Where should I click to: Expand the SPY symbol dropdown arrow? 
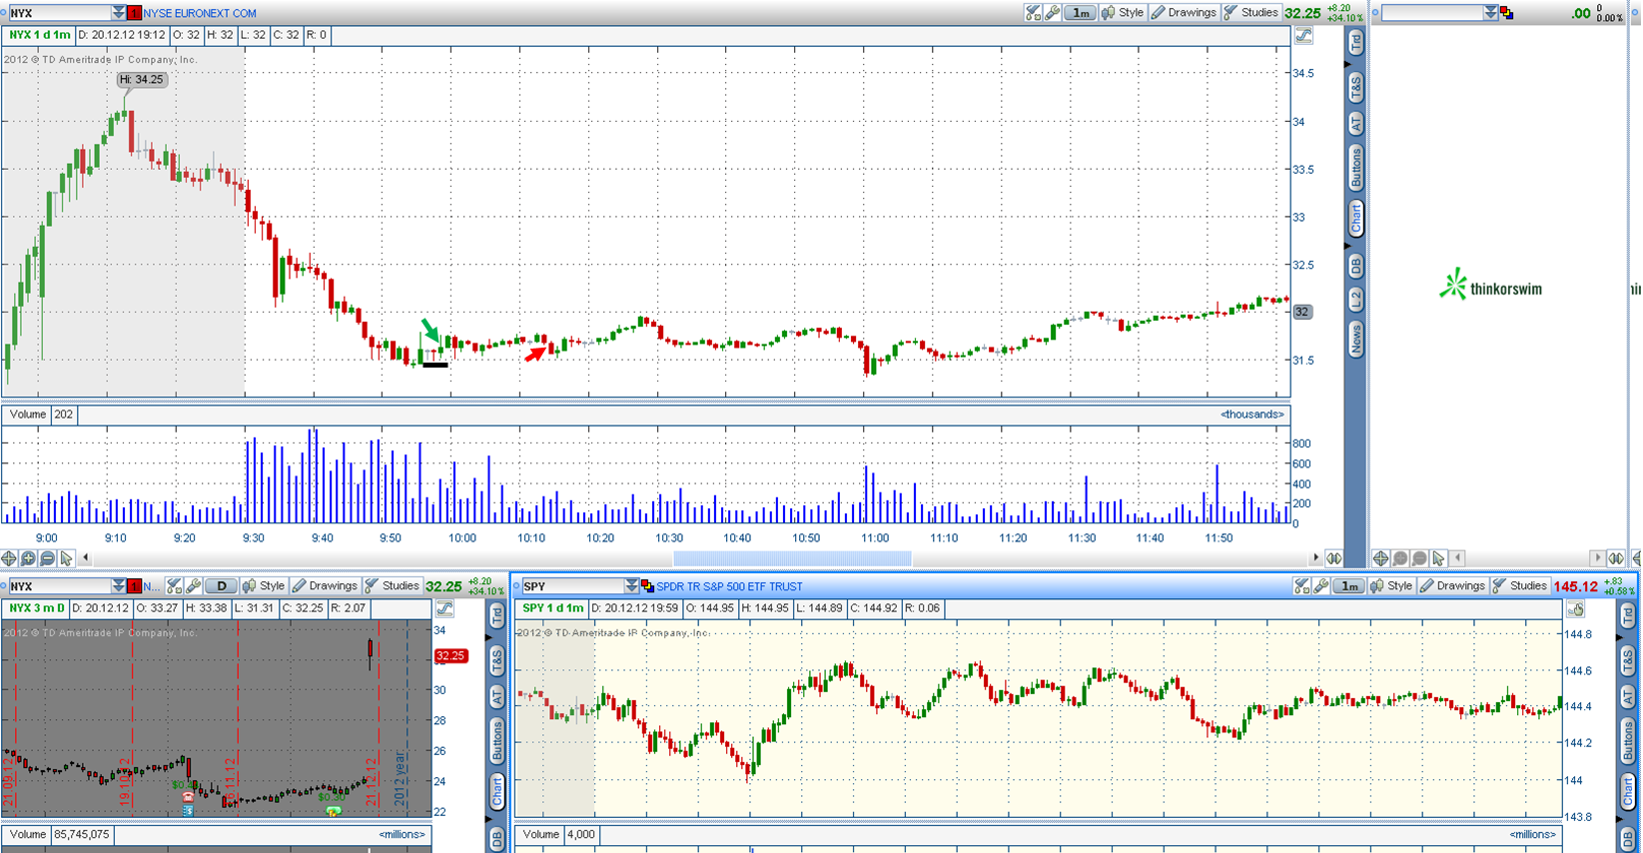tap(631, 586)
